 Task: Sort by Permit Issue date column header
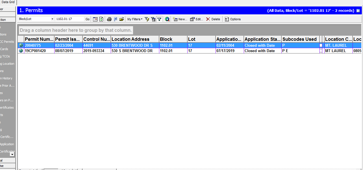[68, 39]
